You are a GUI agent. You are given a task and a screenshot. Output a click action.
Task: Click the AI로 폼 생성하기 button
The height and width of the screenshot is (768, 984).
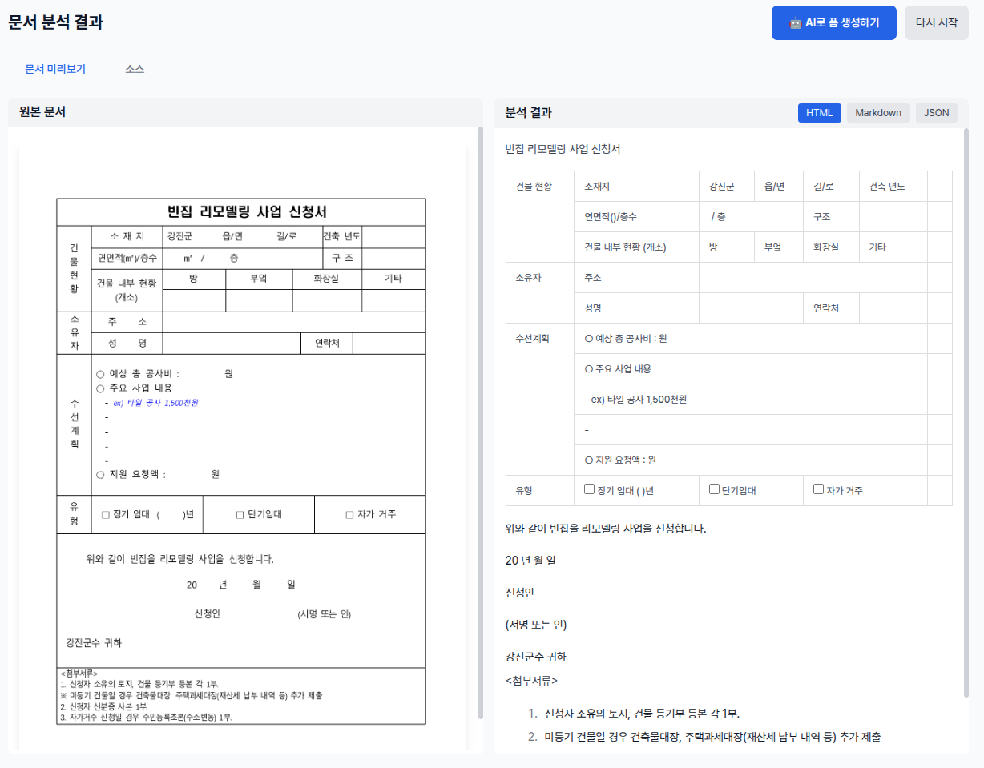tap(833, 22)
